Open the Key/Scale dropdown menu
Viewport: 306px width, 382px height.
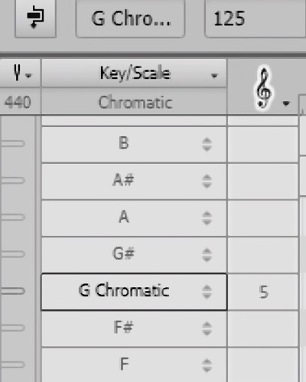[134, 73]
